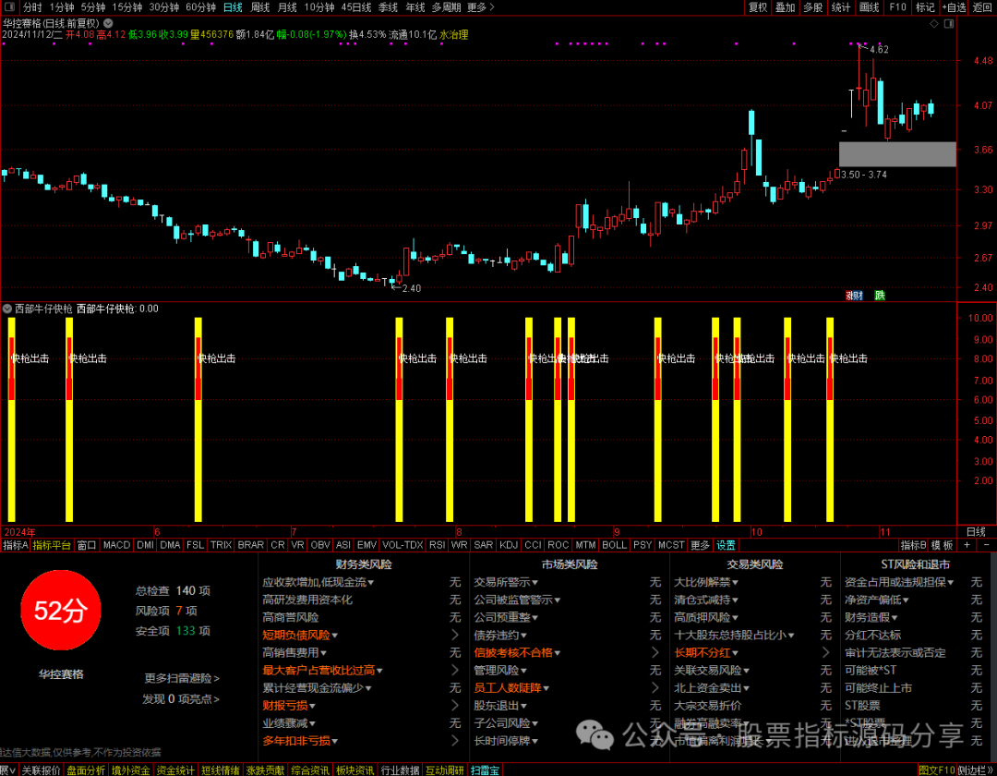Open 更多 indicators in the indicator bar
The image size is (997, 776).
pos(700,545)
